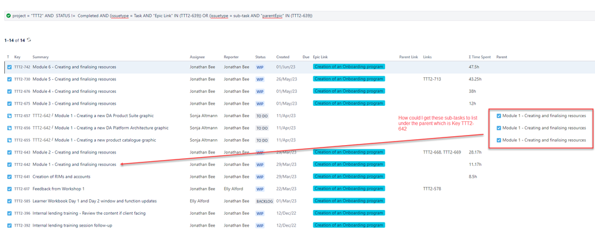Click the task type icon for TTT2-641
Image resolution: width=595 pixels, height=229 pixels.
pos(10,177)
